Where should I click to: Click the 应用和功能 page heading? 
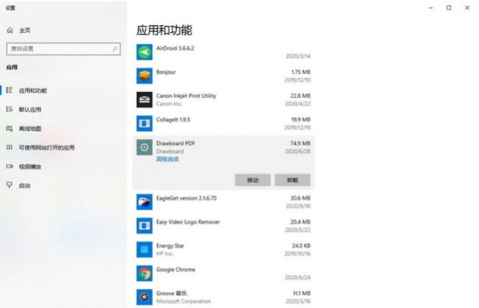coord(164,30)
